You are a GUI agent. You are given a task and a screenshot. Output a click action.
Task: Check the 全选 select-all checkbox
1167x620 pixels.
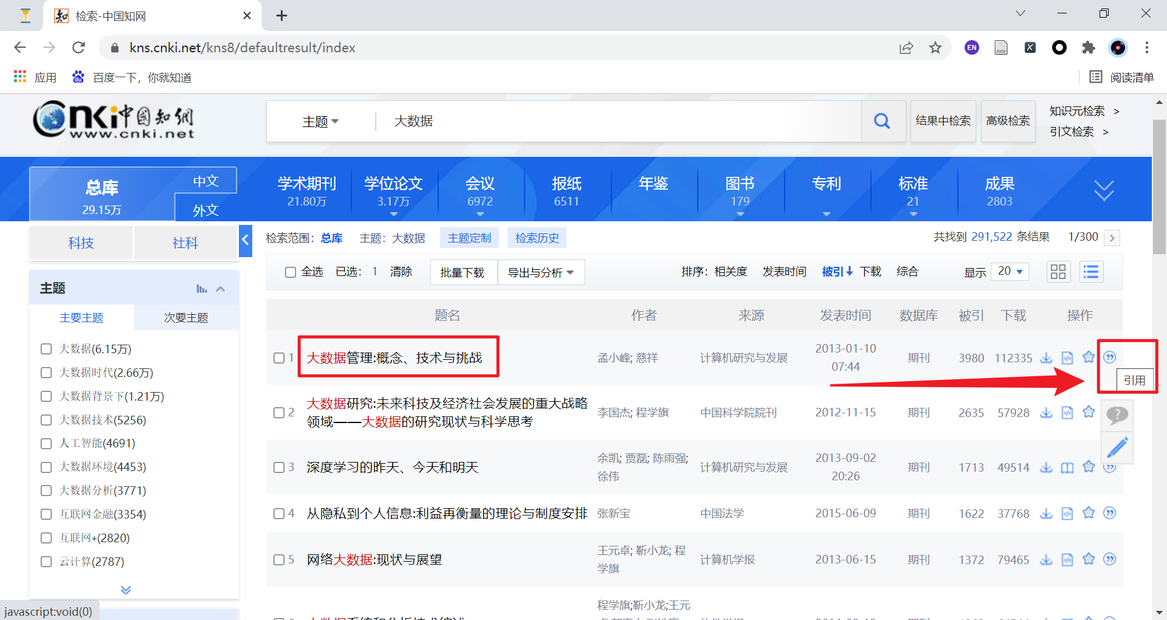pyautogui.click(x=290, y=272)
